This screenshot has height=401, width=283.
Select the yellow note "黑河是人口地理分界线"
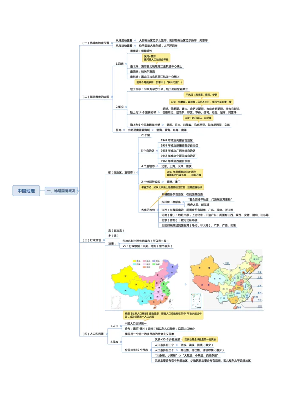pos(156,58)
